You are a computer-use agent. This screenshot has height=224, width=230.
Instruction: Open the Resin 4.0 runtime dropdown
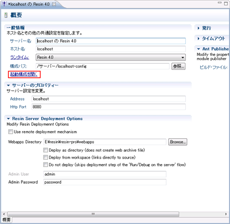111,57
